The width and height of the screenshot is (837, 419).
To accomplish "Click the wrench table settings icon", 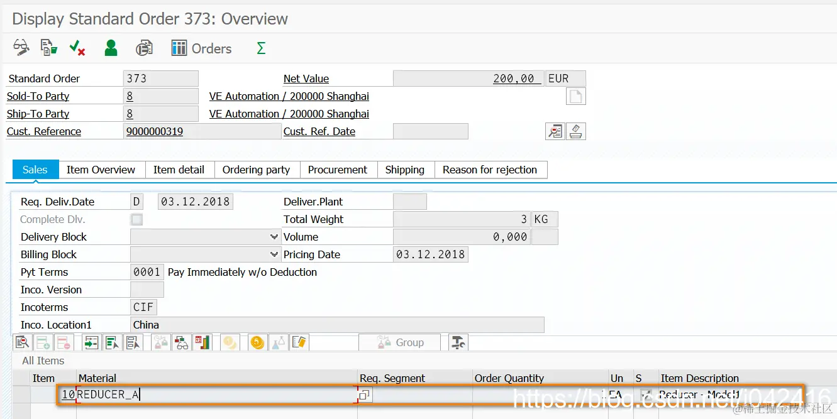I will [458, 342].
